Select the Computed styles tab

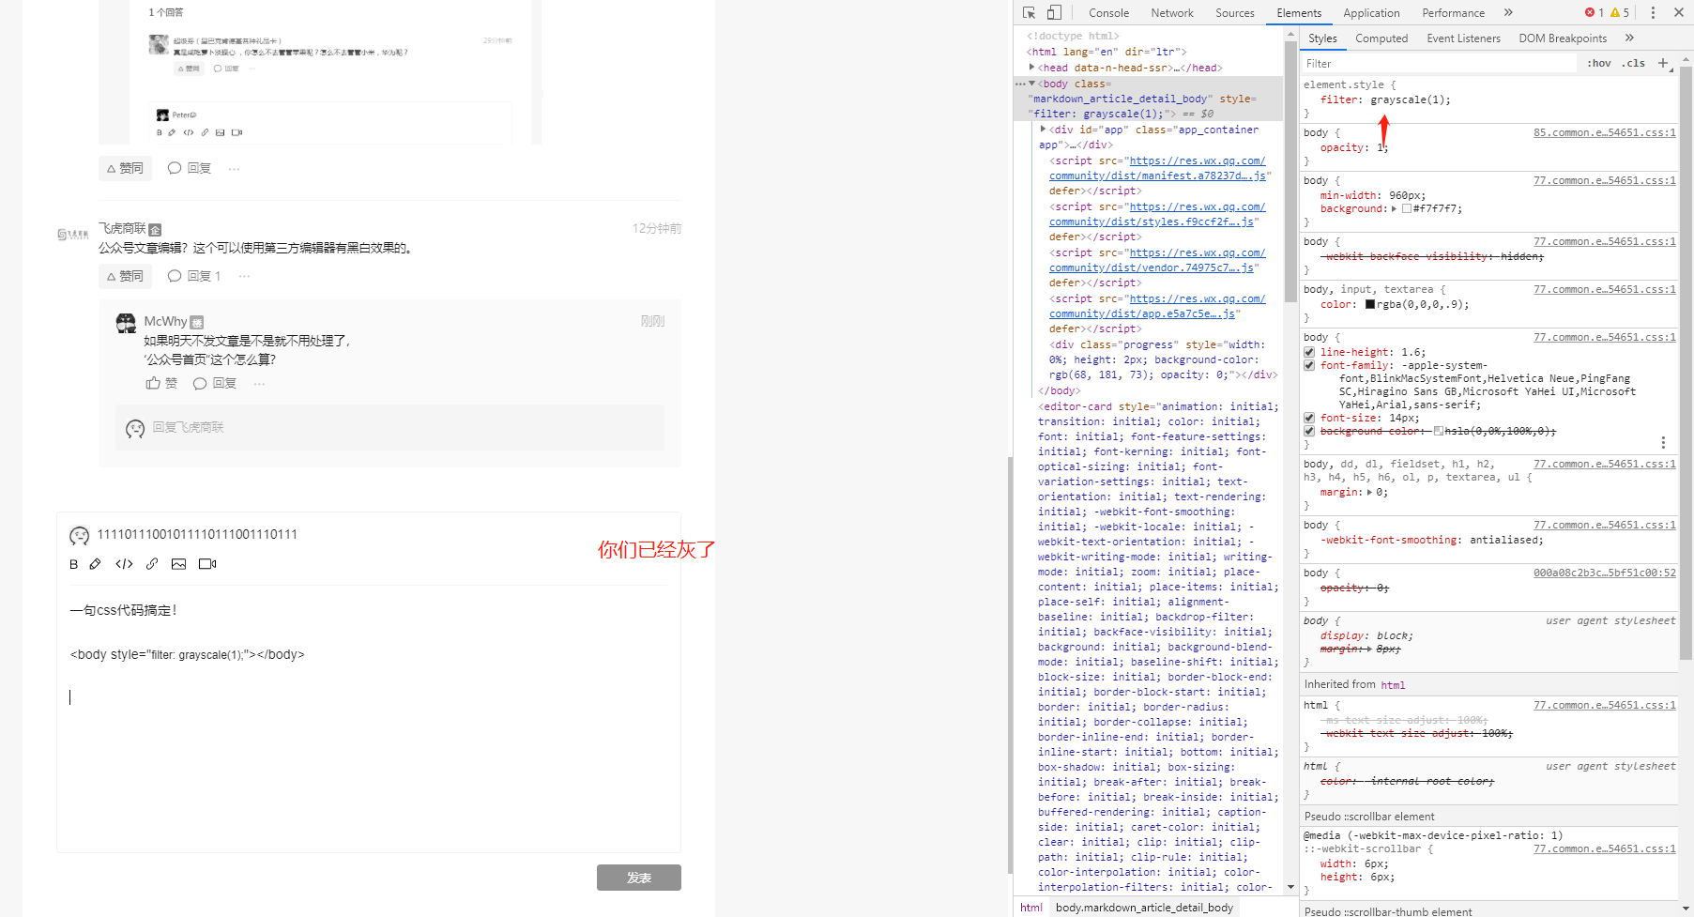[1381, 38]
